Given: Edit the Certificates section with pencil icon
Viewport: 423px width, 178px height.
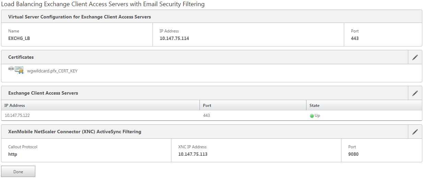Looking at the screenshot, I should [x=415, y=57].
